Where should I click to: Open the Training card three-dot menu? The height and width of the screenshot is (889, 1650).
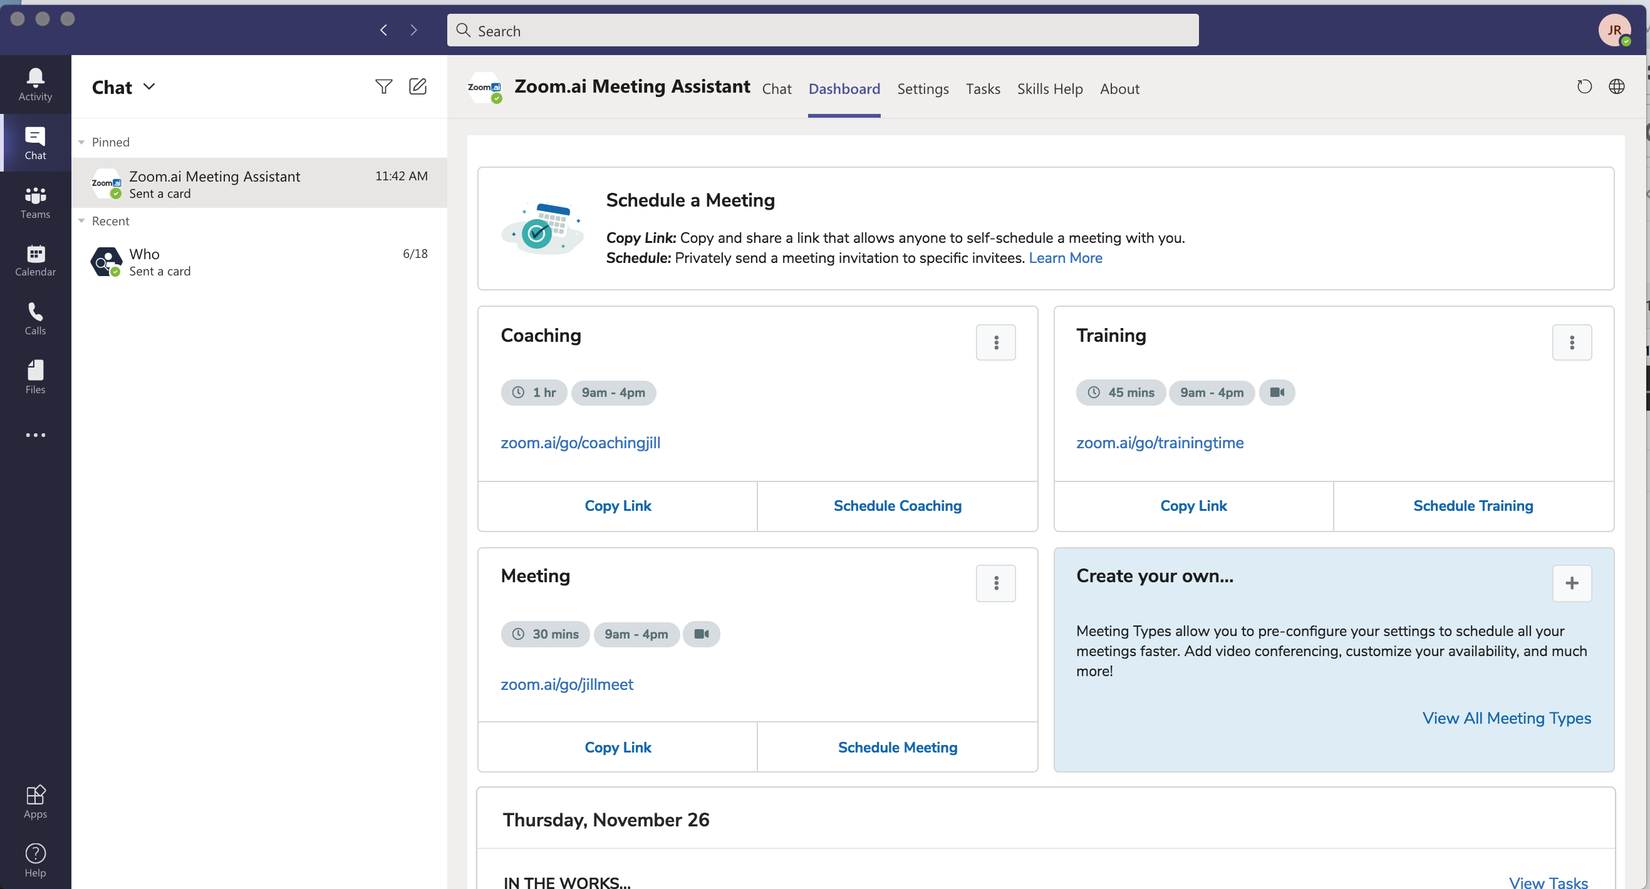click(x=1571, y=342)
